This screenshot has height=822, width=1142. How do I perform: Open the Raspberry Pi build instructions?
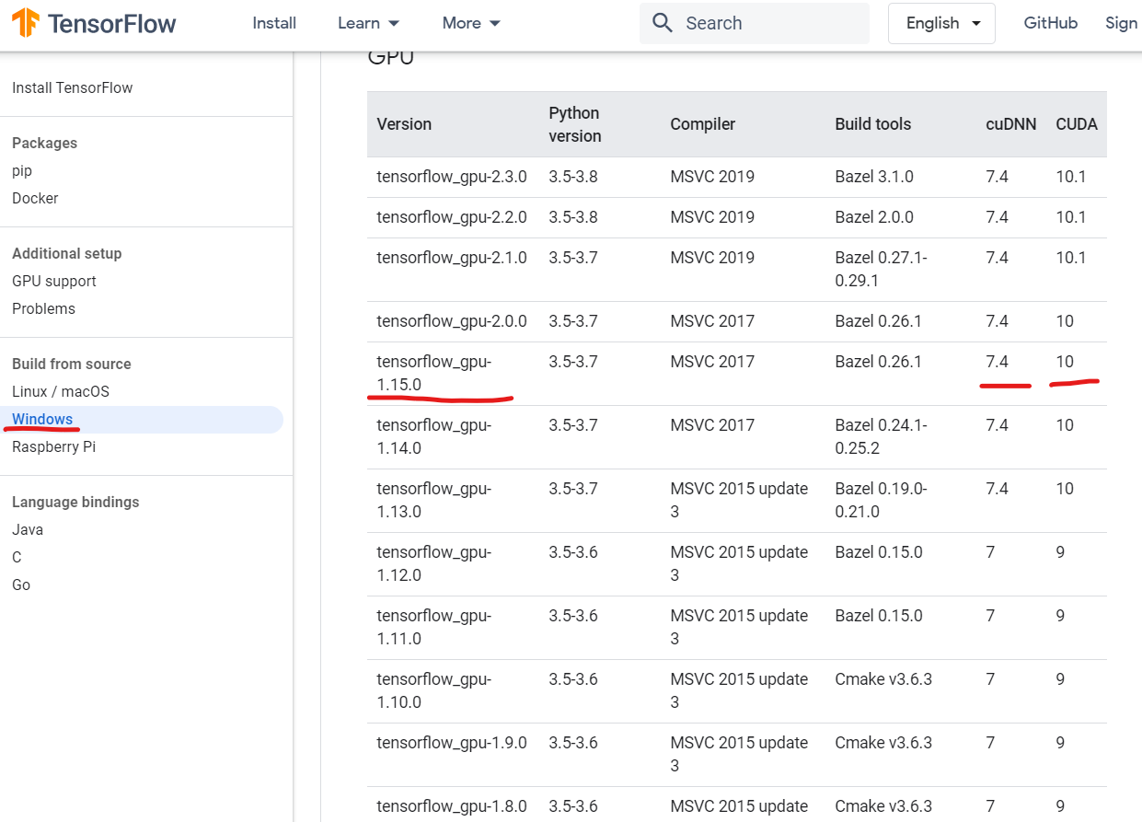[x=53, y=446]
